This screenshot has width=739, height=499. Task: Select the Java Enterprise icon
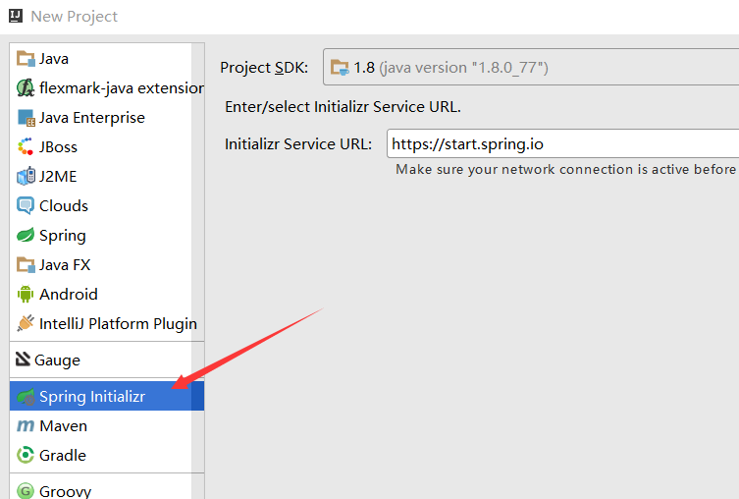pyautogui.click(x=26, y=118)
